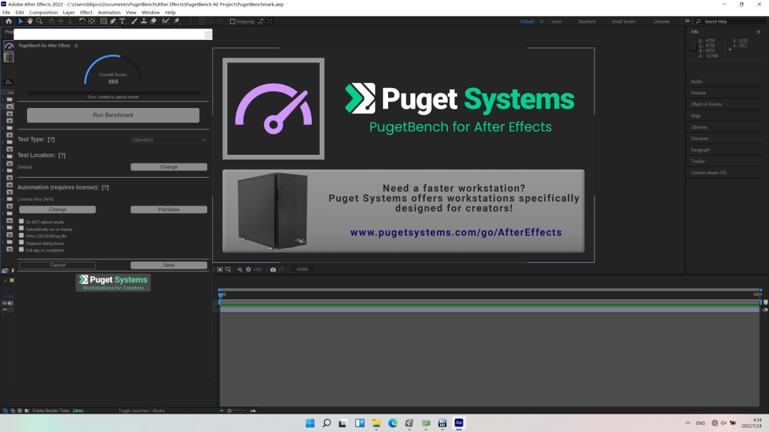Check 'Do NOT upload results' option

pos(21,222)
